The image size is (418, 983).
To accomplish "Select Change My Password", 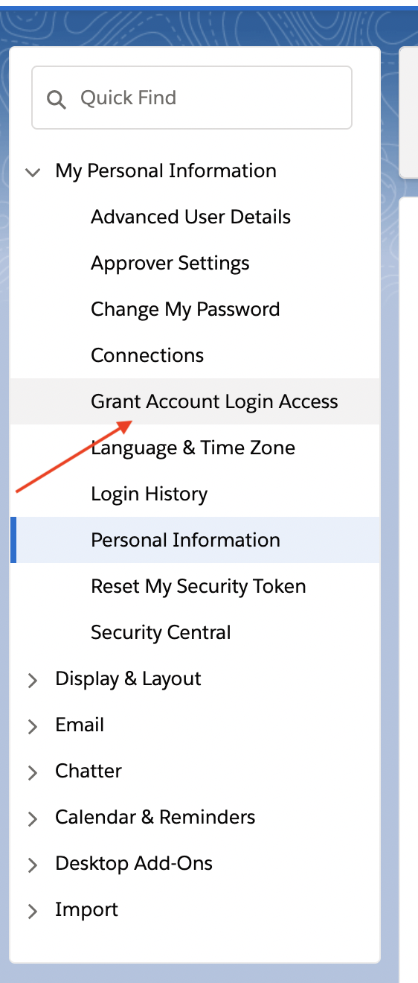I will (x=185, y=309).
